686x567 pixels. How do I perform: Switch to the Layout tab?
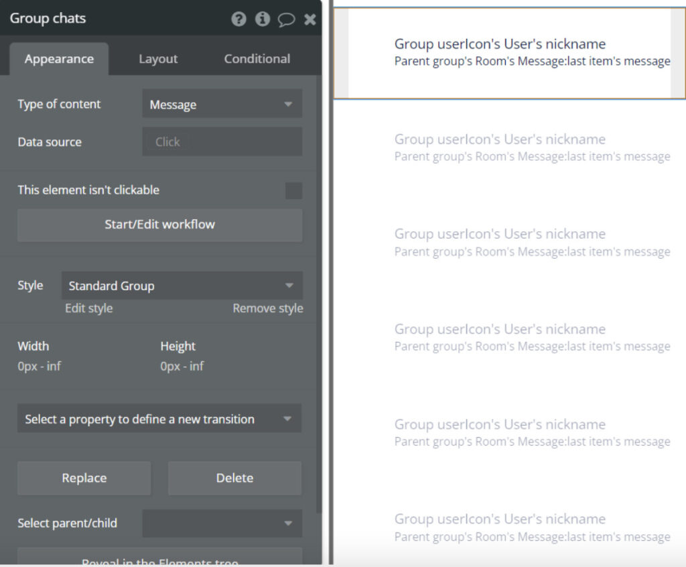pos(158,59)
